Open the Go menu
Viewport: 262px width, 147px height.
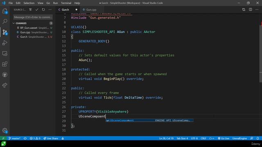(x=48, y=3)
